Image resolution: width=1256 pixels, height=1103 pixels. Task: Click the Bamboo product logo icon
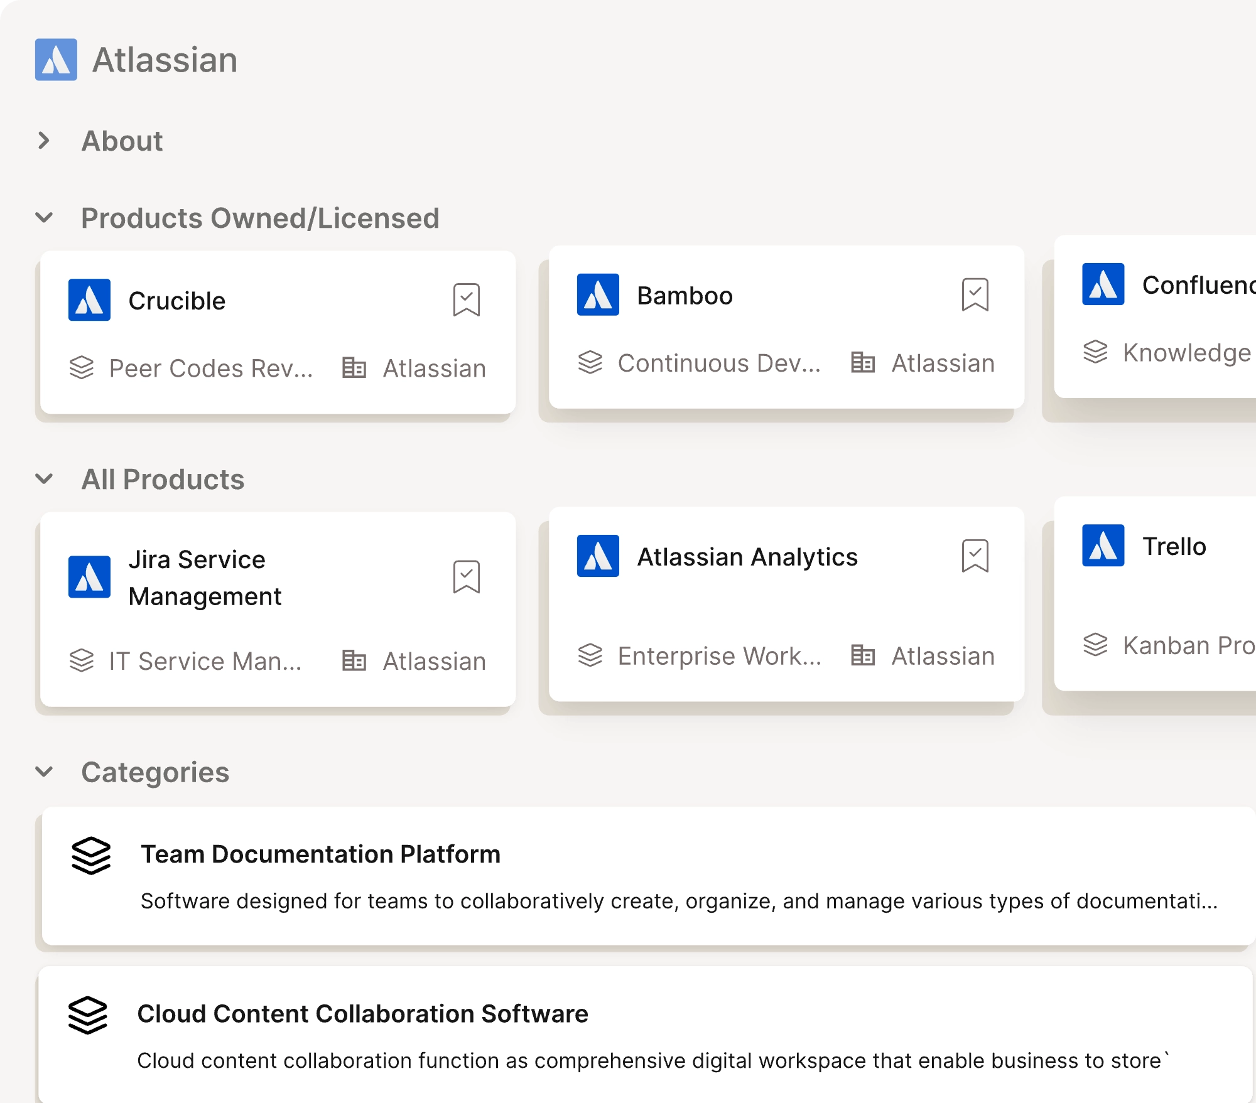(598, 295)
